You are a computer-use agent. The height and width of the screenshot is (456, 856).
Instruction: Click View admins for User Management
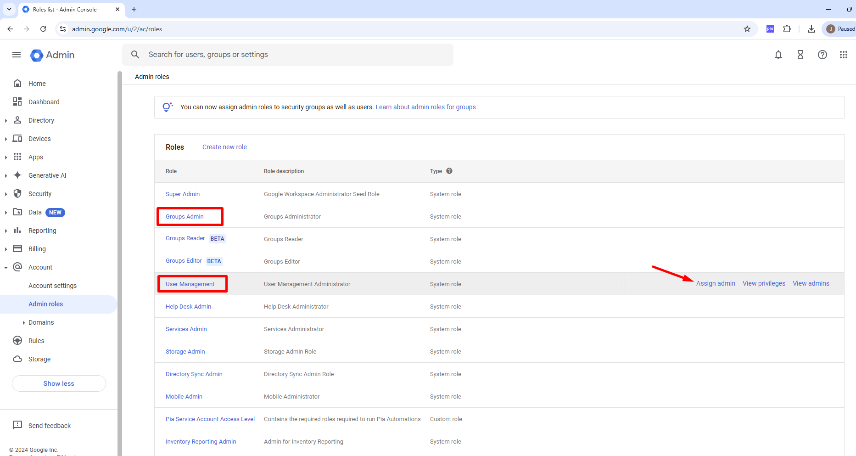[811, 283]
